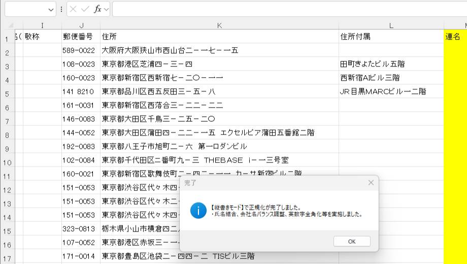Image resolution: width=467 pixels, height=264 pixels.
Task: Click inside the formula bar input
Action: coord(284,9)
